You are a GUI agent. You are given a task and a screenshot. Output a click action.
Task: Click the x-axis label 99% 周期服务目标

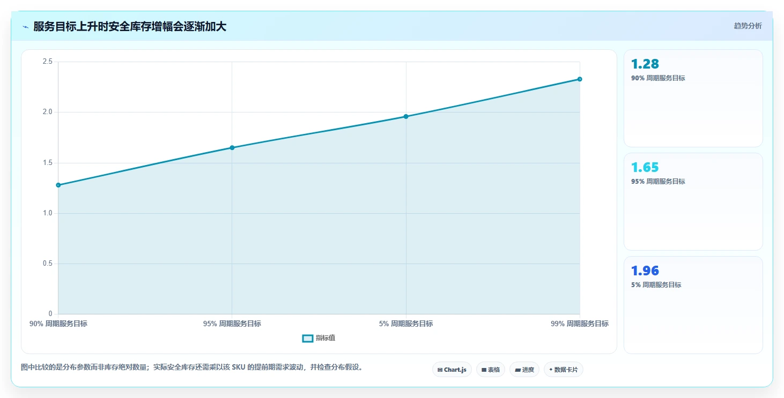tap(580, 324)
